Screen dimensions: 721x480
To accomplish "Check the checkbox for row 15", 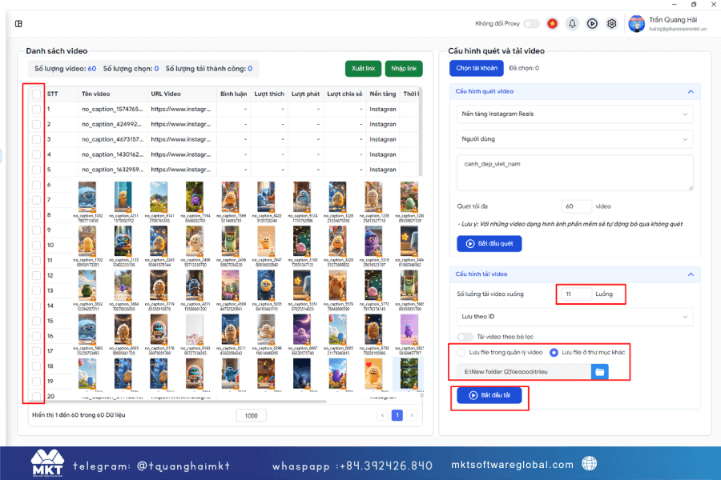I will tap(36, 321).
